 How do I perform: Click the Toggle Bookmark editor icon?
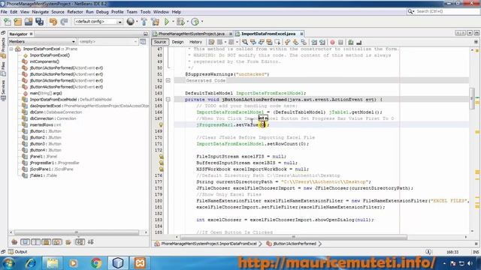pos(304,42)
